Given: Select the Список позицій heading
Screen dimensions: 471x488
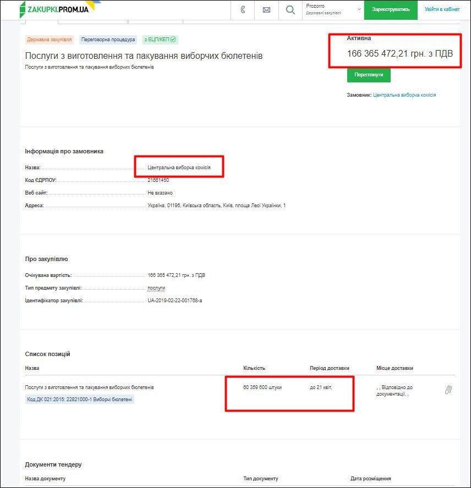Looking at the screenshot, I should (47, 354).
